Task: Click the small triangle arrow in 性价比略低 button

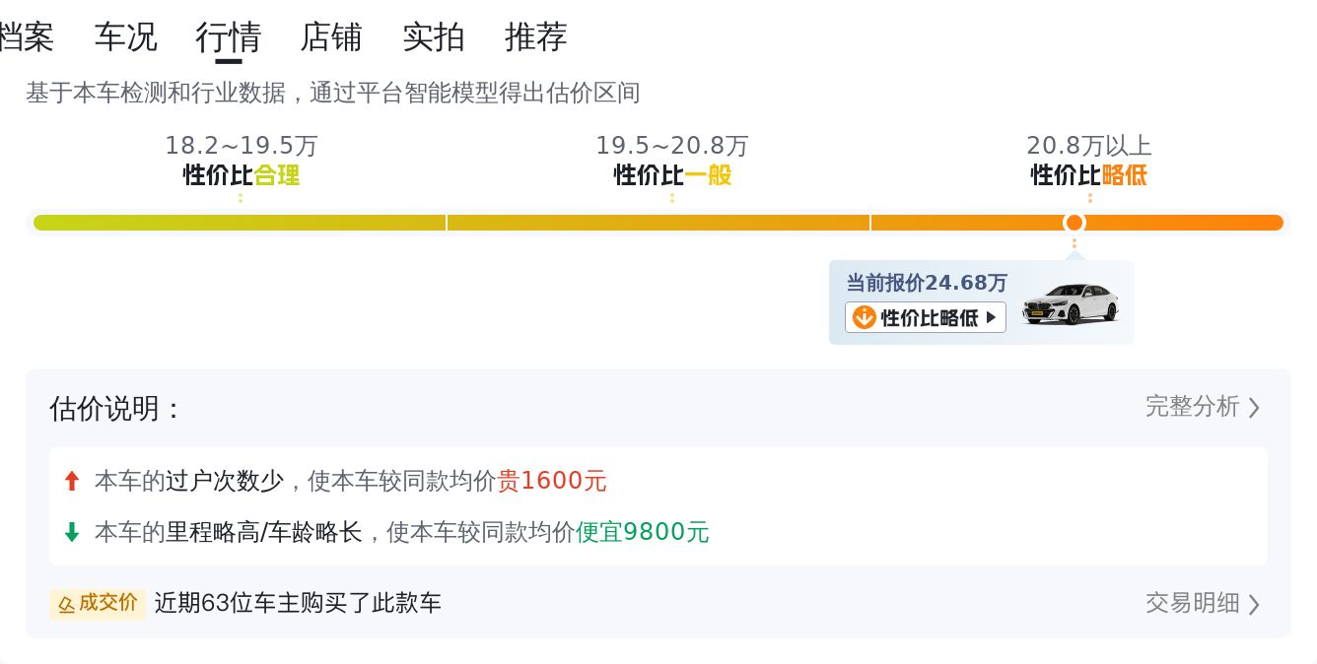Action: pyautogui.click(x=991, y=317)
